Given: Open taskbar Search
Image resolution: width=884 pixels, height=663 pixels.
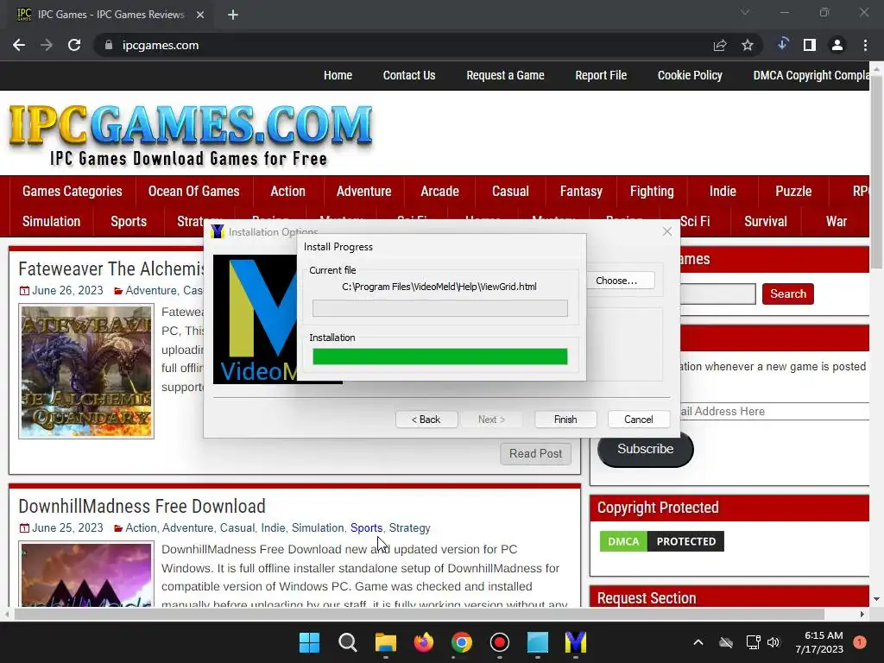Looking at the screenshot, I should 348,642.
